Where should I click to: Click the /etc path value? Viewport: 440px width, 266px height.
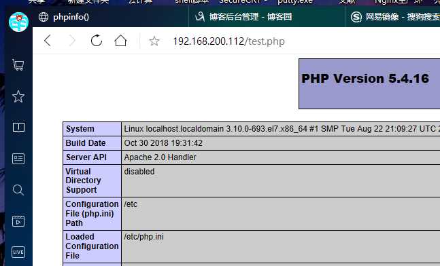131,204
